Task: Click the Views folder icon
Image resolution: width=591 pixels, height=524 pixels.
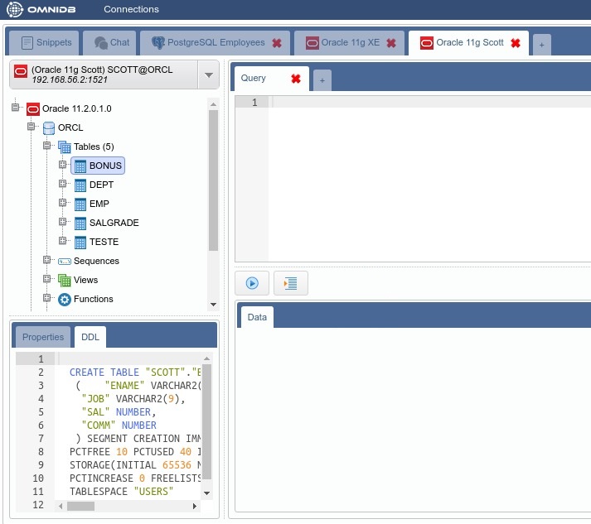Action: (x=65, y=281)
